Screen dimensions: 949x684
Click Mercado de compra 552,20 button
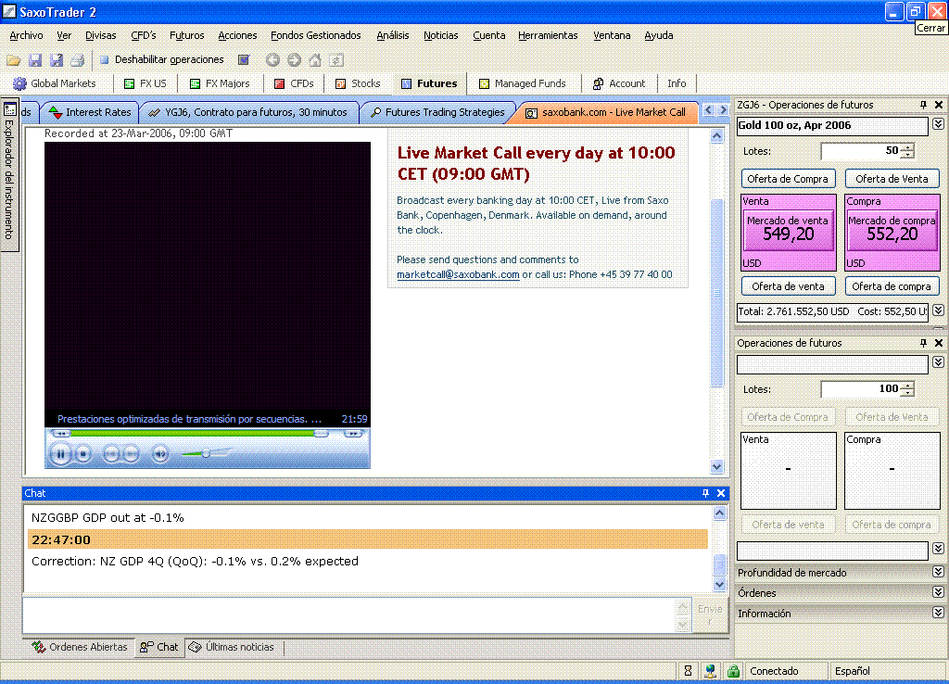click(x=892, y=229)
